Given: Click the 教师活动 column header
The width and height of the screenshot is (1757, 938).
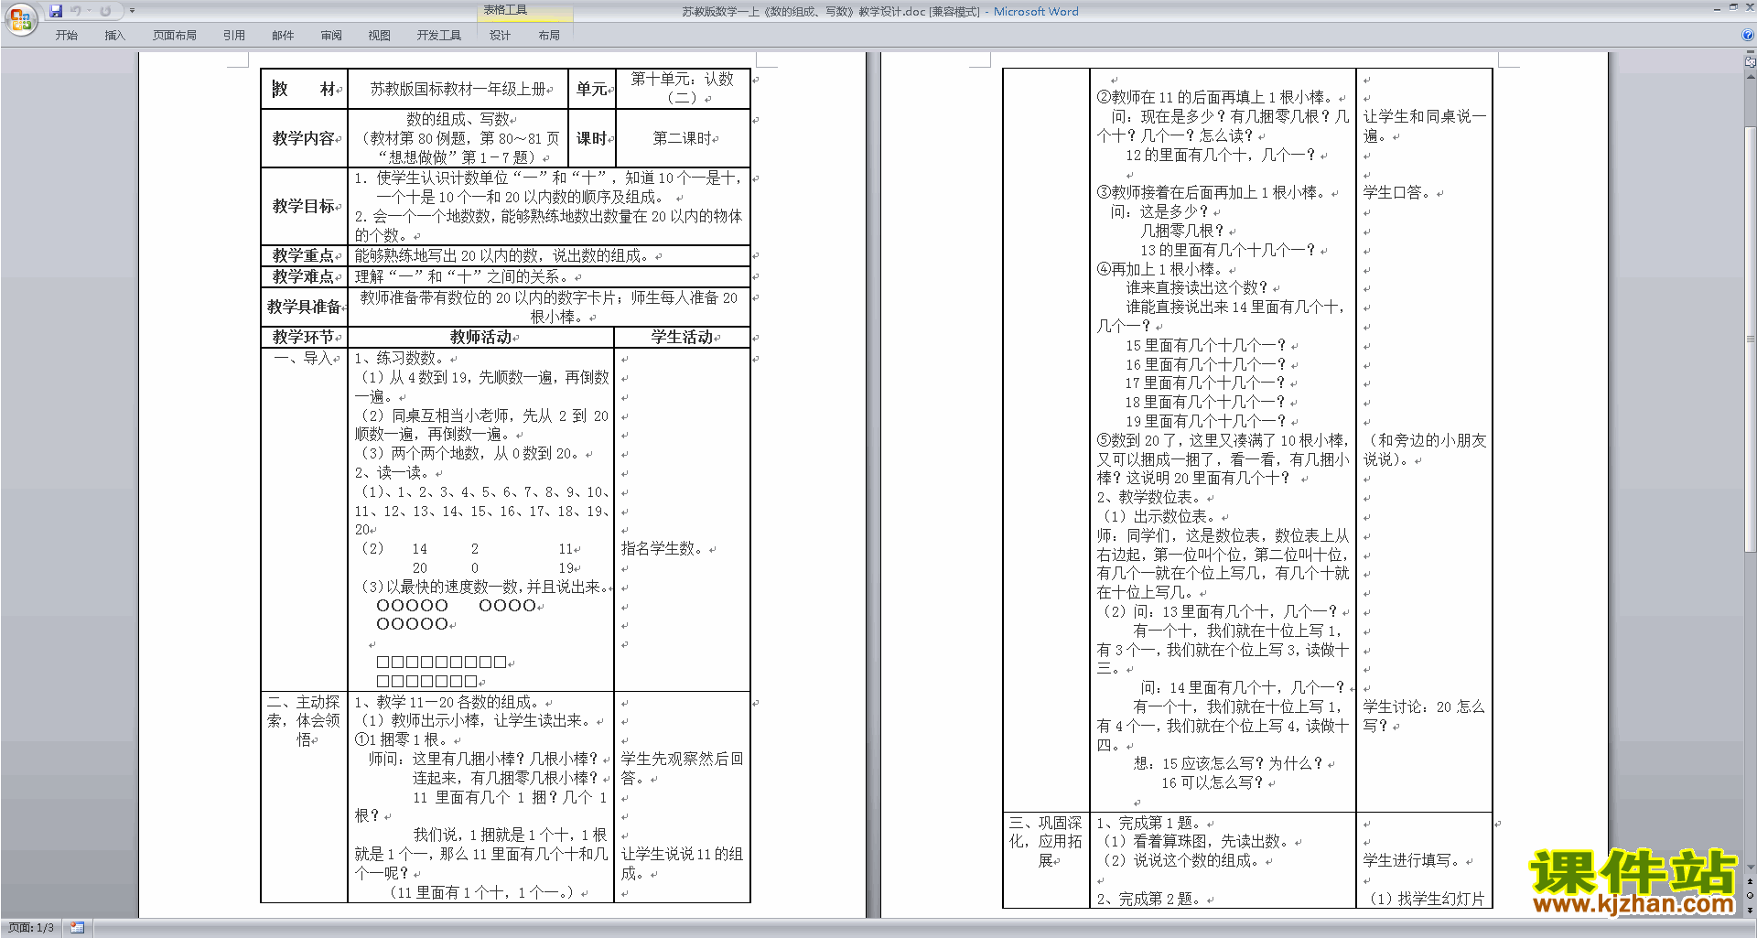Looking at the screenshot, I should coord(480,337).
